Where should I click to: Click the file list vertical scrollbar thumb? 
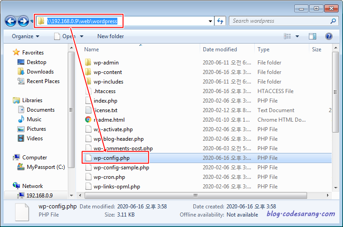pos(335,92)
